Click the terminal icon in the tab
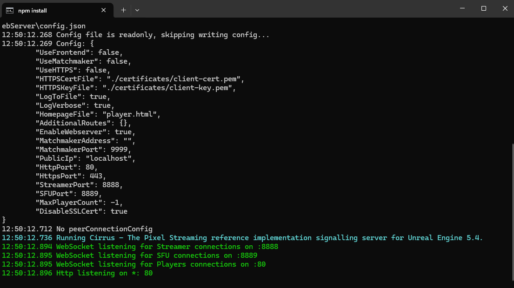 click(x=9, y=10)
